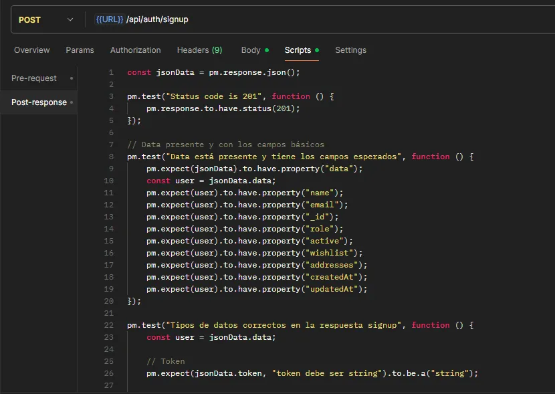Click the green dot indicator beside Body
The image size is (555, 394).
267,50
